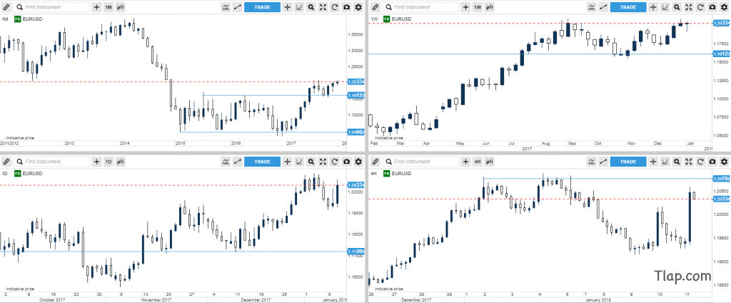Open indicators icon in 1M chart toolbar
The height and width of the screenshot is (303, 731).
[x=226, y=7]
